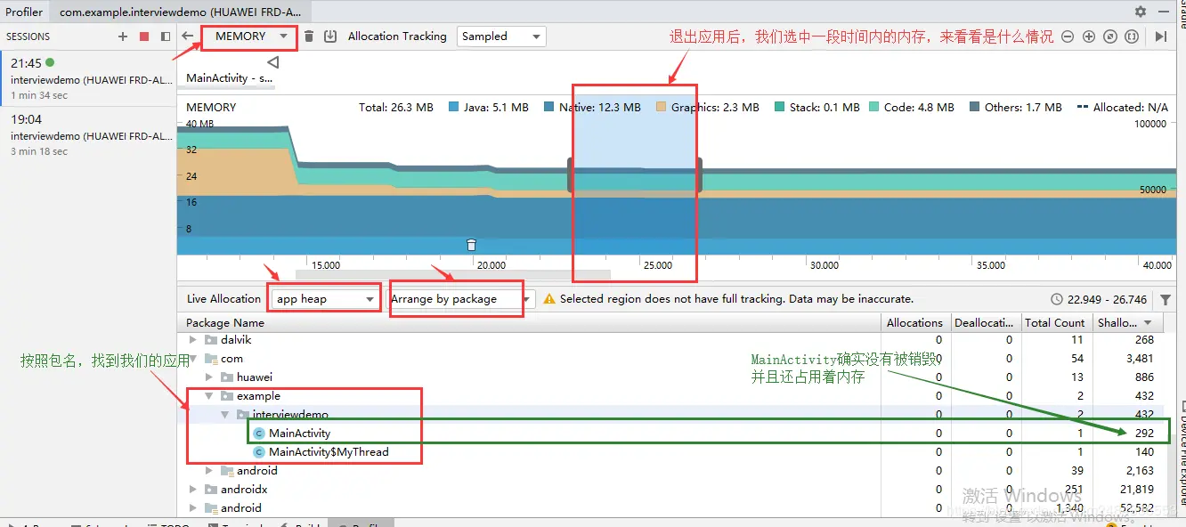Image resolution: width=1186 pixels, height=527 pixels.
Task: Hide the Profiler tool window
Action: click(x=1166, y=12)
